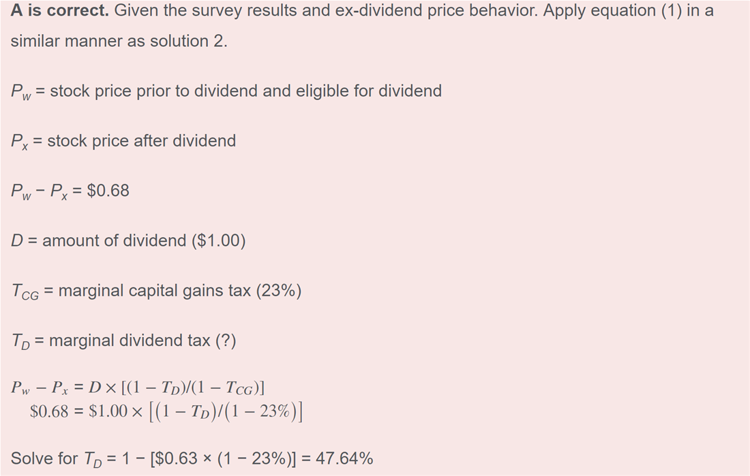This screenshot has width=750, height=476.
Task: Click the (?) unknown dividend tax marker
Action: (x=226, y=340)
